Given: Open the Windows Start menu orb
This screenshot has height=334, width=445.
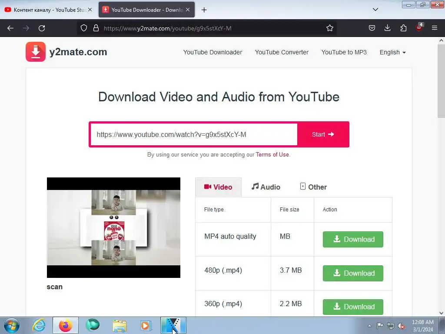Looking at the screenshot, I should coord(12,325).
